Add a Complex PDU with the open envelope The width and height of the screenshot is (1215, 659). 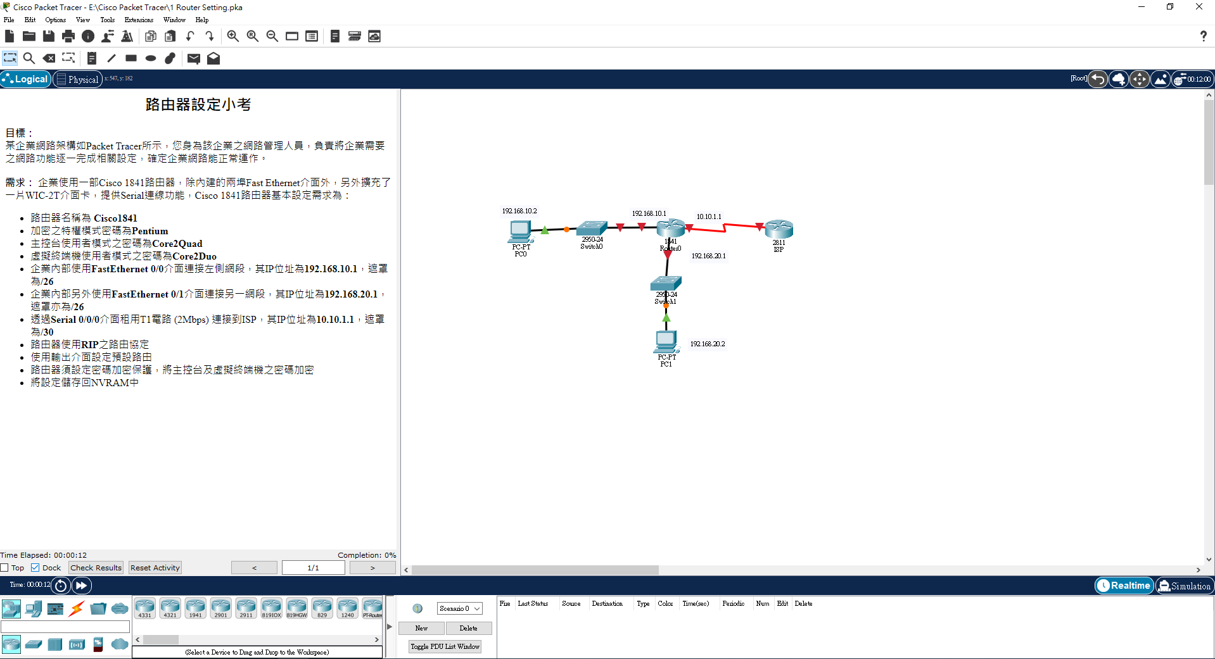tap(213, 58)
